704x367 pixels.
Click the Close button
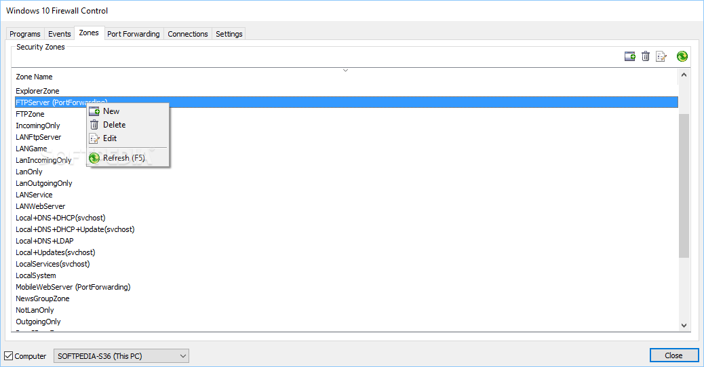674,355
